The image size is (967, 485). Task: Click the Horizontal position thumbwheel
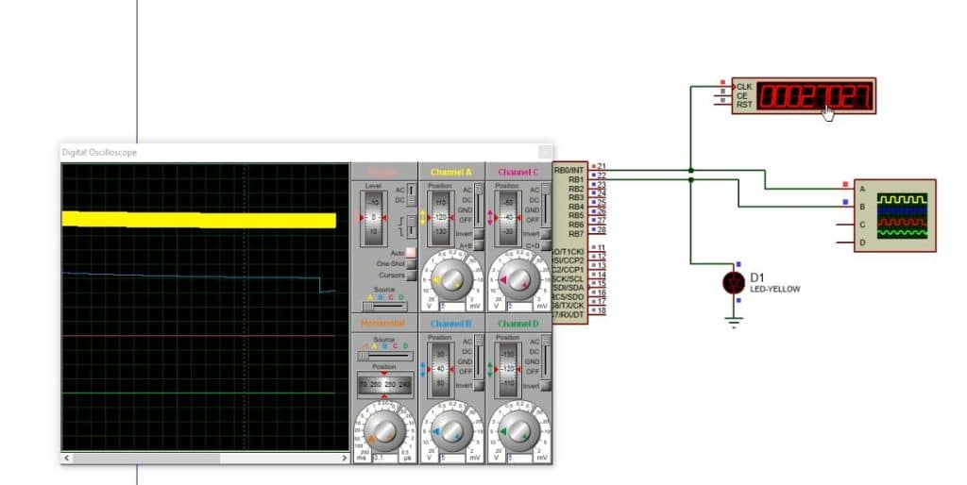pos(384,384)
